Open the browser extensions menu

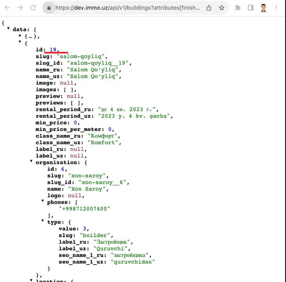tap(237, 8)
